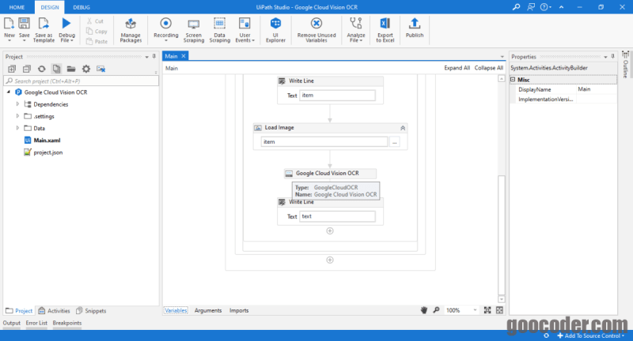Expand the .settings folder

click(17, 116)
